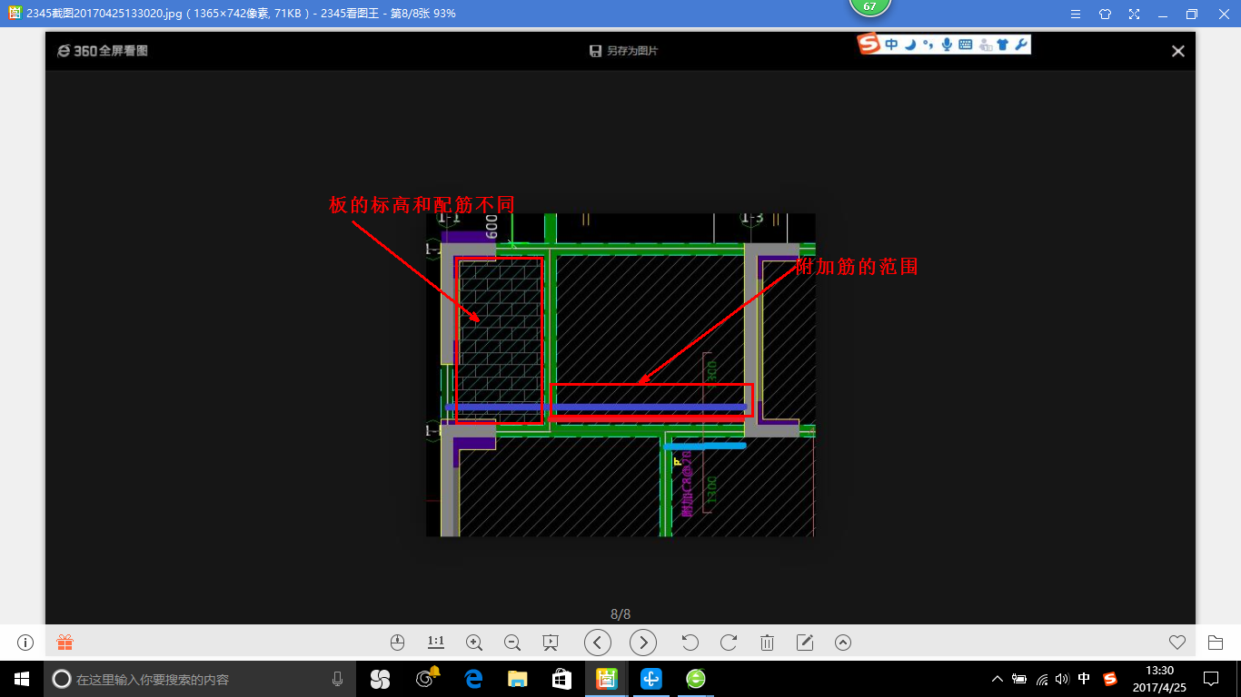
Task: Click Sogou S logo on IME toolbar
Action: [x=869, y=44]
